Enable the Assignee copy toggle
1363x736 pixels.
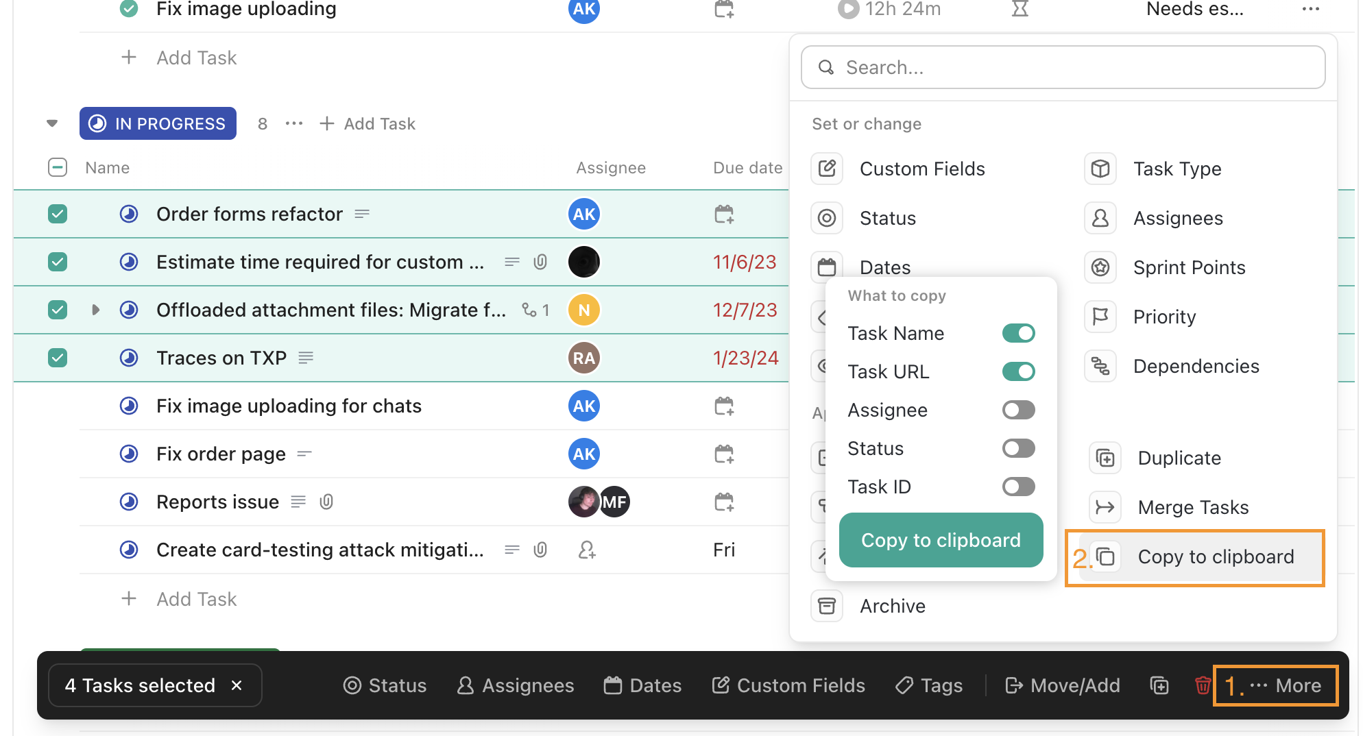click(x=1018, y=410)
